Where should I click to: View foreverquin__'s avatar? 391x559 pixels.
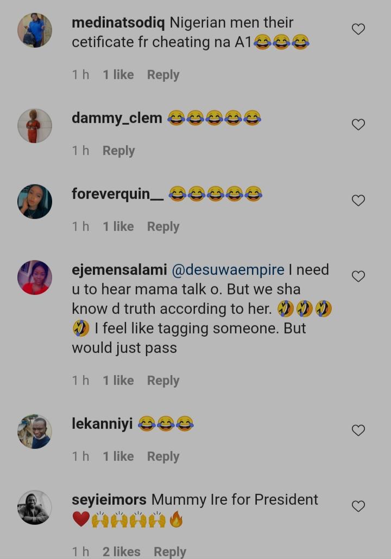tap(35, 202)
